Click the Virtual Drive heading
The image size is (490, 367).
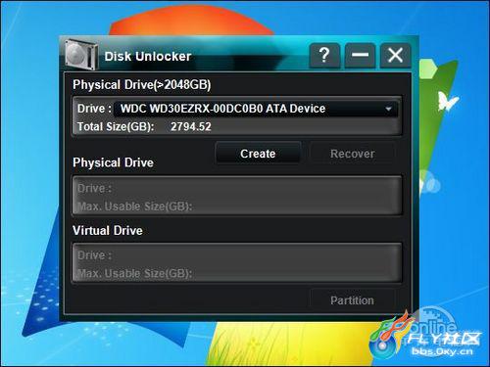108,231
